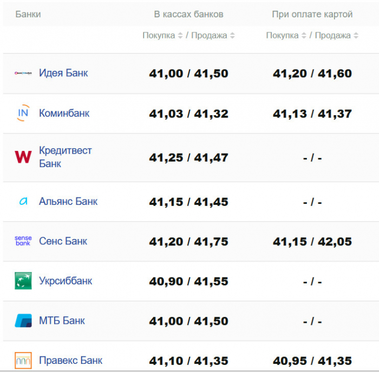The image size is (379, 372).
Task: Click the Коминбанк IN logo icon
Action: (23, 113)
